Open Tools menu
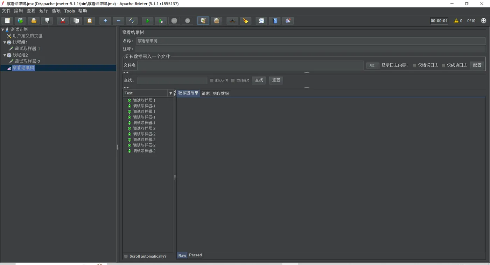 [70, 11]
